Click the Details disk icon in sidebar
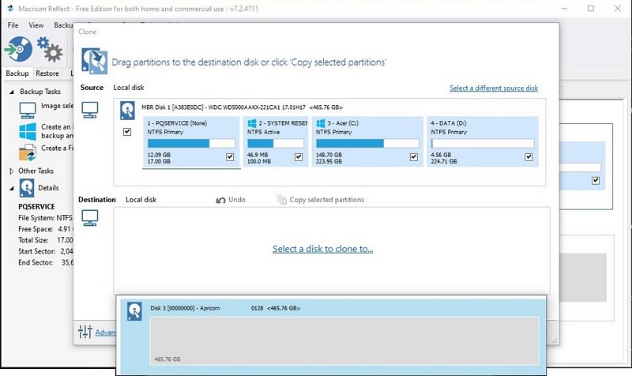 (27, 188)
